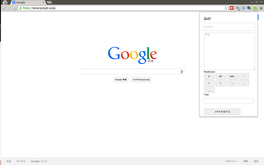This screenshot has height=165, width=264.
Task: Go back using the browser back arrow
Action: pyautogui.click(x=4, y=8)
